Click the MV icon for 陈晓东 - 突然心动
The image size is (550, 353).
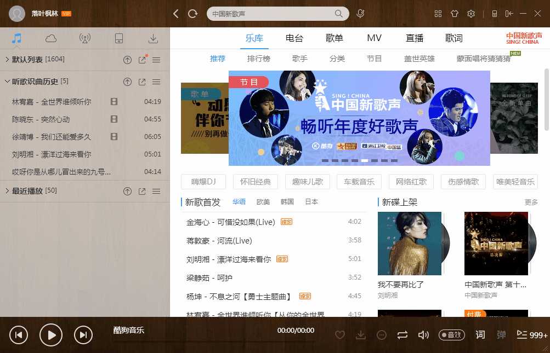point(114,119)
